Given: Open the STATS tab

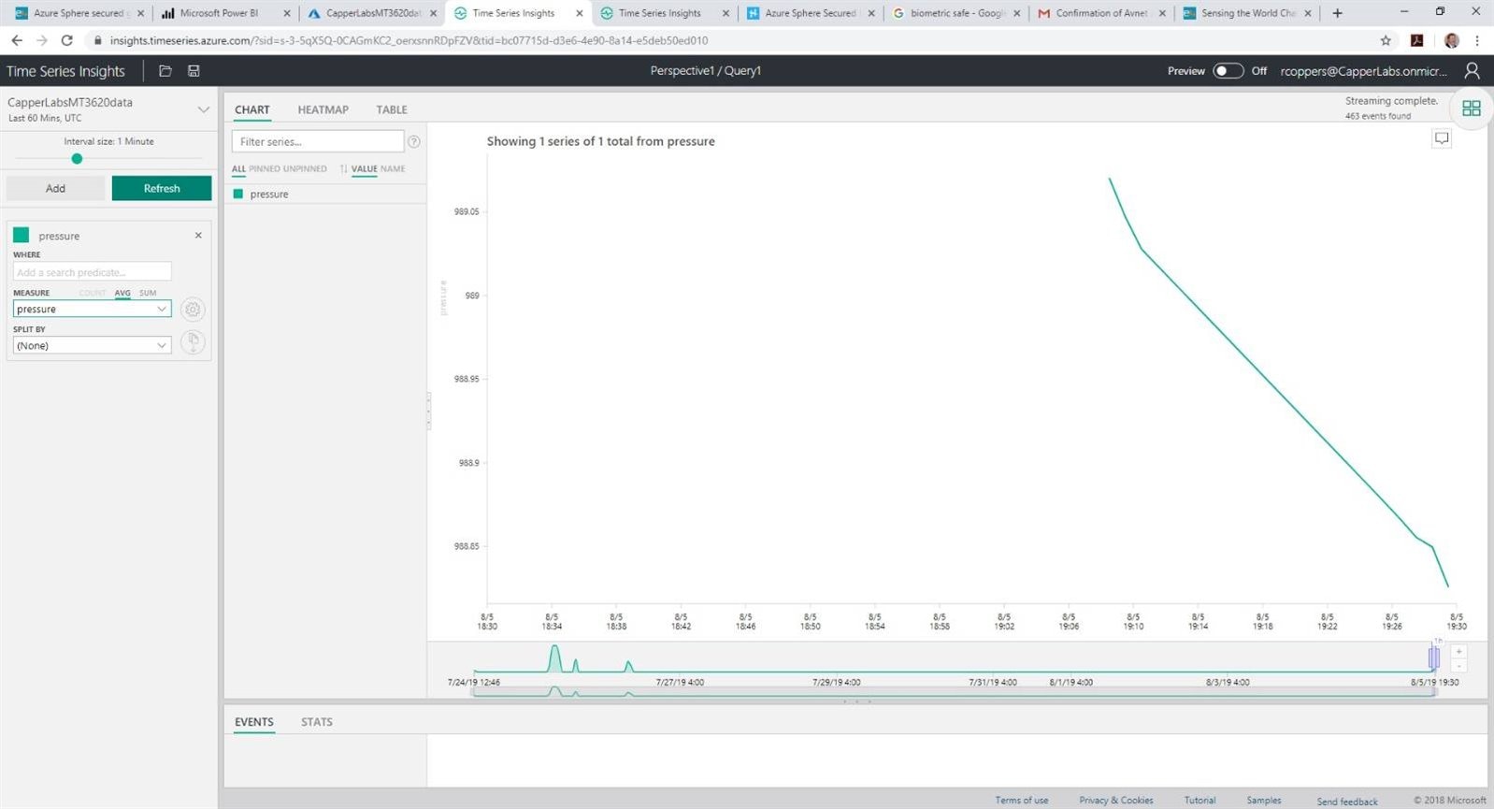Looking at the screenshot, I should pyautogui.click(x=317, y=722).
